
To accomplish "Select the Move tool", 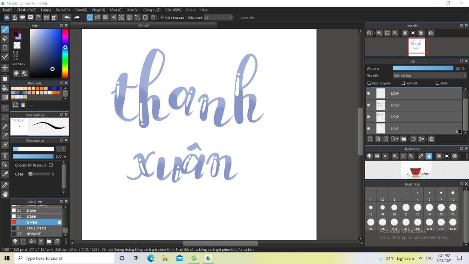I will (5, 68).
